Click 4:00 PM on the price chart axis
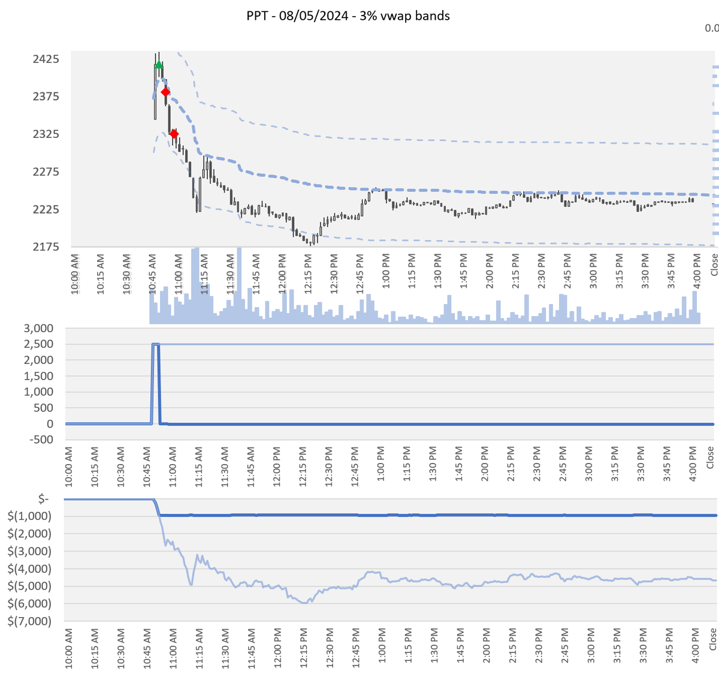Image resolution: width=719 pixels, height=680 pixels. [697, 272]
